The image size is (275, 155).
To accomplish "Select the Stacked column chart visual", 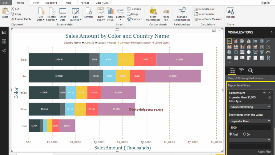I will click(x=236, y=41).
